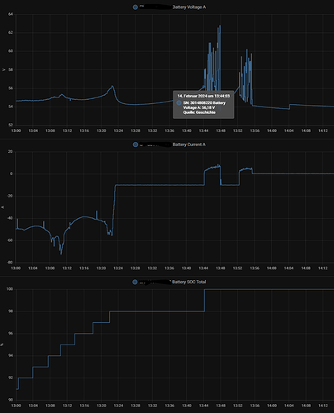Click the 13:00 label on current chart axis
The image size is (334, 413).
pyautogui.click(x=16, y=268)
